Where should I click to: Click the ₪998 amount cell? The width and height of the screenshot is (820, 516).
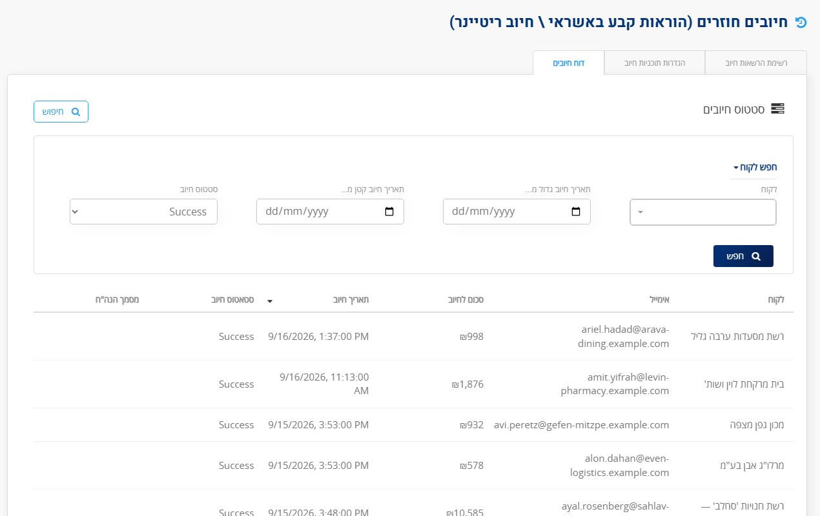(x=471, y=337)
